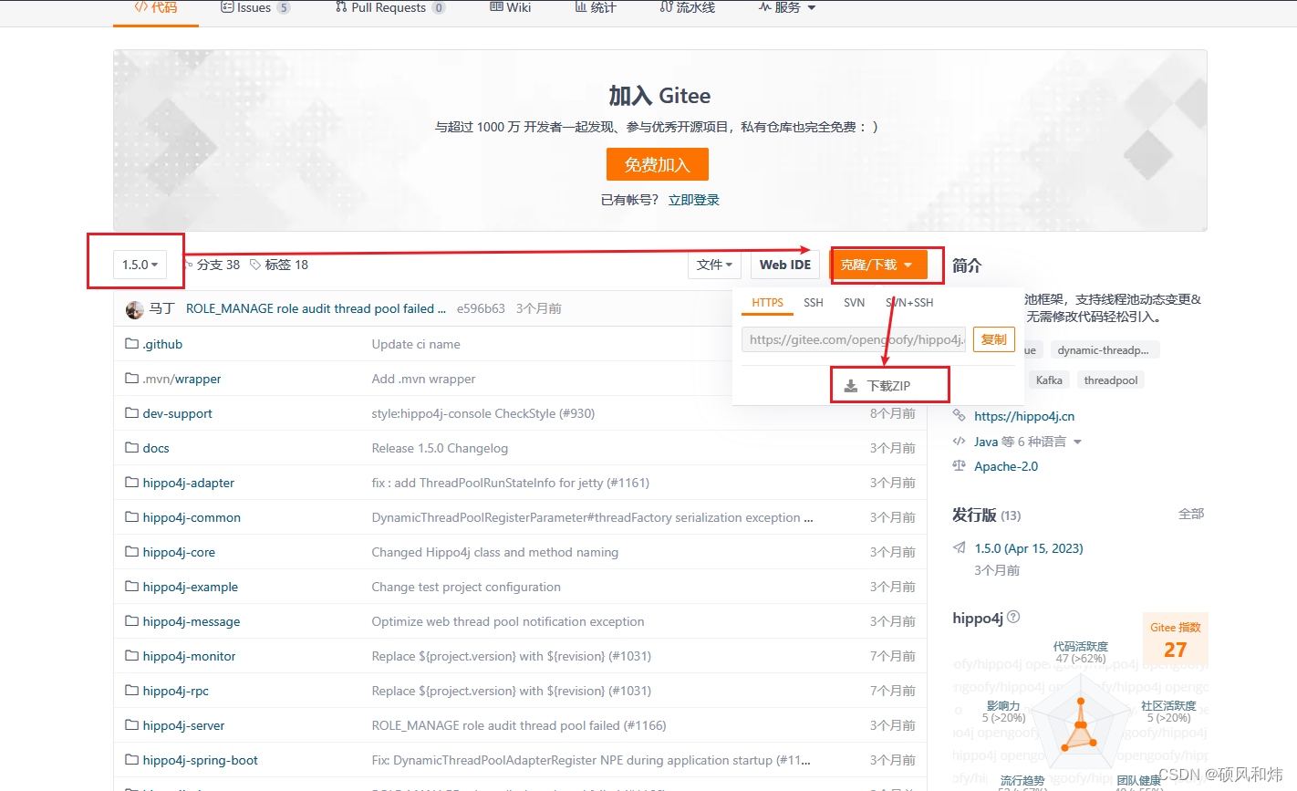Click the license scale icon beside Apache-2.0
Image resolution: width=1297 pixels, height=791 pixels.
tap(959, 465)
